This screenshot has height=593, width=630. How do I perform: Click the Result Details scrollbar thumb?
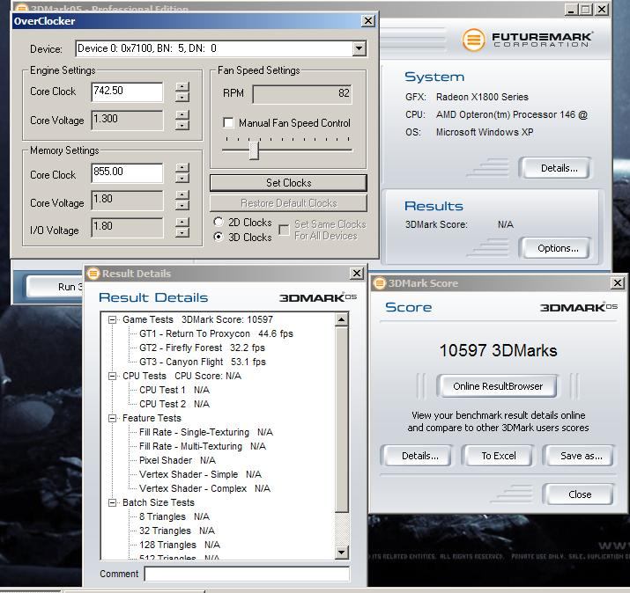coord(342,420)
